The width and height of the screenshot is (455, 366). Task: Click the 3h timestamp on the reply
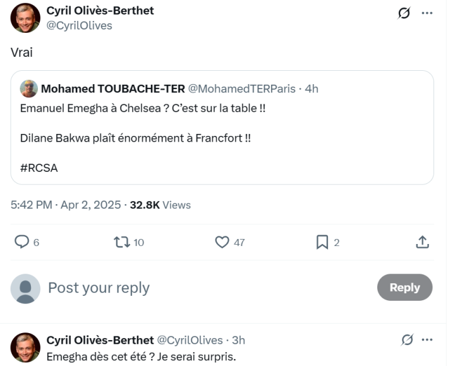click(x=239, y=340)
